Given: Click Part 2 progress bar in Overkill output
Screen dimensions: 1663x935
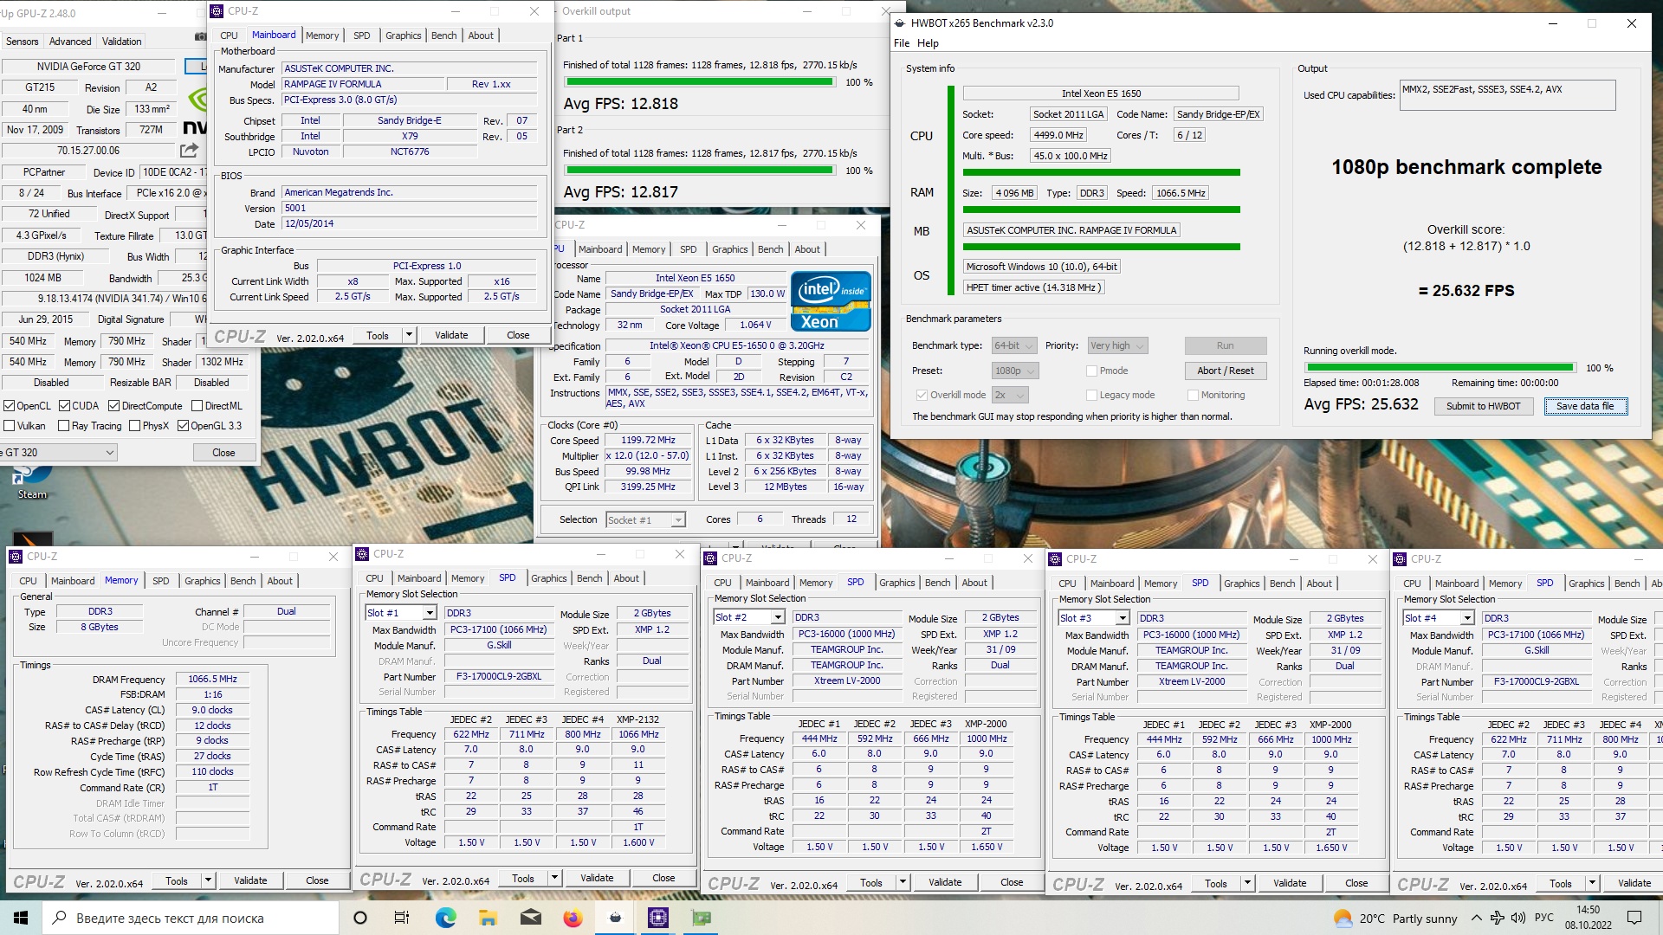Looking at the screenshot, I should pyautogui.click(x=699, y=171).
